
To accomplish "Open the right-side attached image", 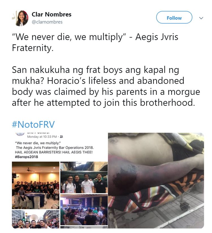I will pyautogui.click(x=156, y=180).
